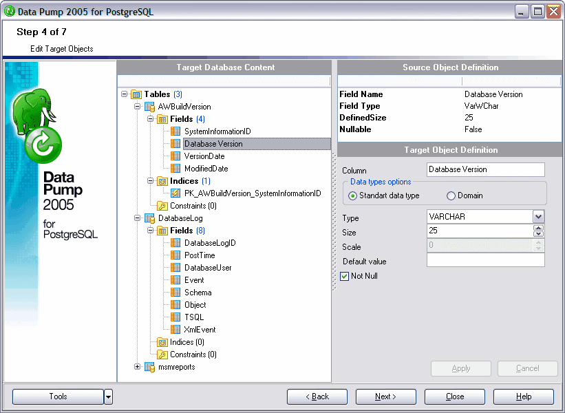The image size is (565, 413).
Task: Click the XmlEvent field icon
Action: pyautogui.click(x=175, y=330)
